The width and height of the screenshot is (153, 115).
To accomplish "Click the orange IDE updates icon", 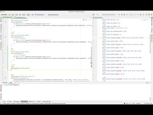I will coord(149,15).
